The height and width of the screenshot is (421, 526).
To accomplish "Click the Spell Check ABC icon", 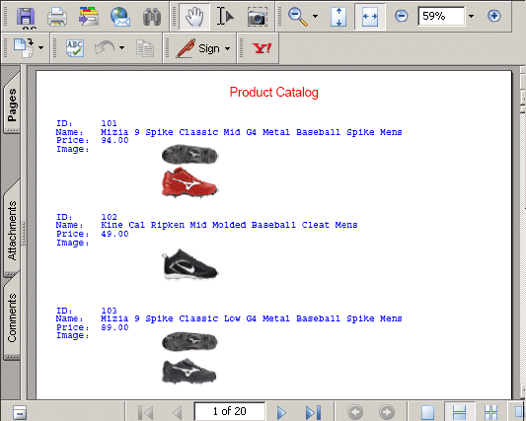I will click(75, 48).
